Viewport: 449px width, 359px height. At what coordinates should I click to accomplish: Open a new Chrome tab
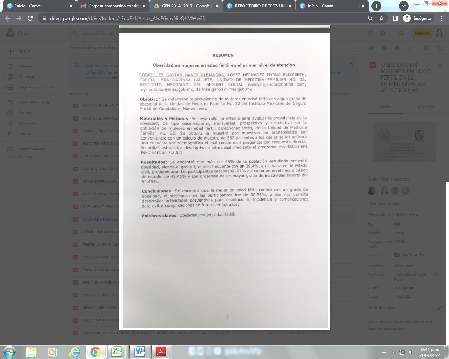coord(376,6)
